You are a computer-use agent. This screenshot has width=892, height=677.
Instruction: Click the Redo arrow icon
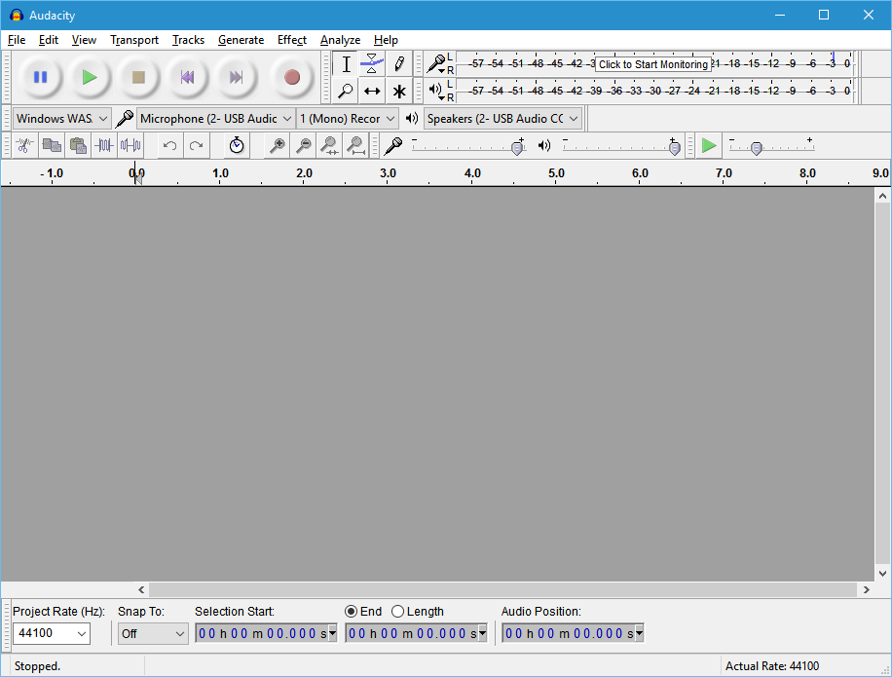tap(197, 146)
